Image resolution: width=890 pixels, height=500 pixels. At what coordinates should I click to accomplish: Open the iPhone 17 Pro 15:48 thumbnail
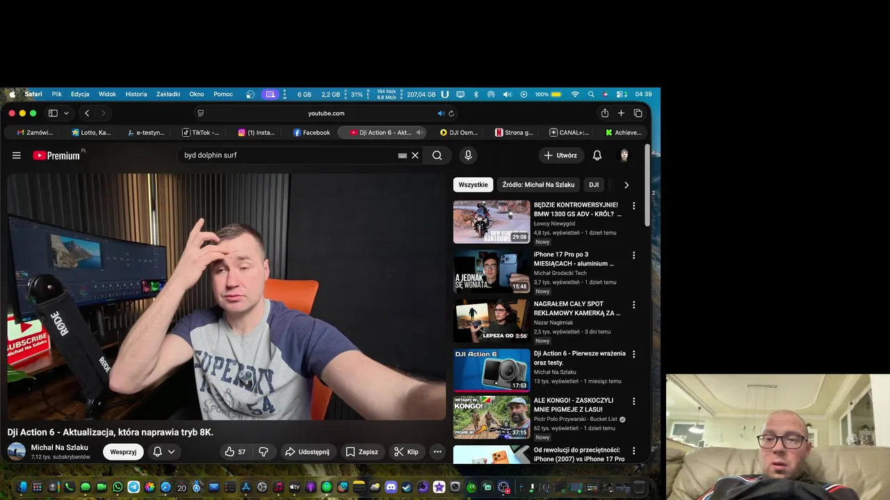coord(492,272)
